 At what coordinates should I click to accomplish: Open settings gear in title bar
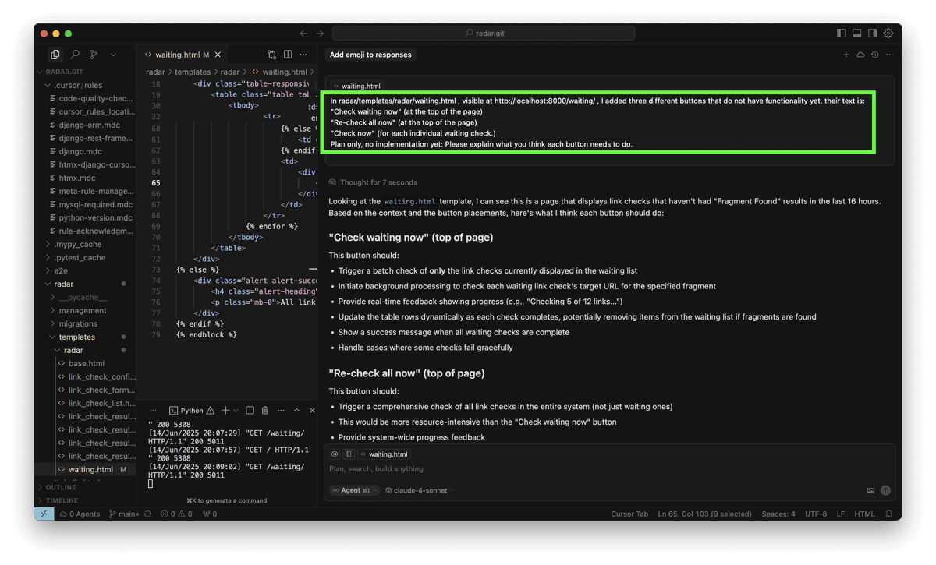pos(888,34)
